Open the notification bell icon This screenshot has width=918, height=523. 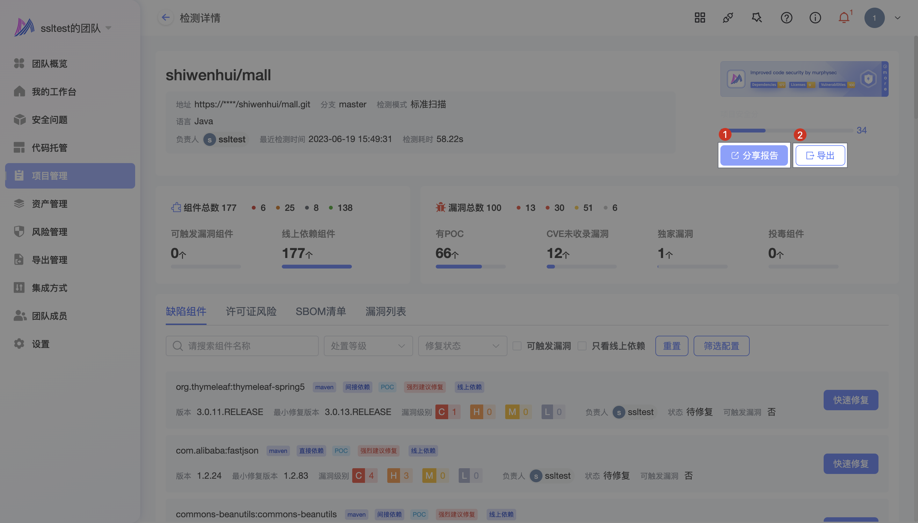(844, 18)
